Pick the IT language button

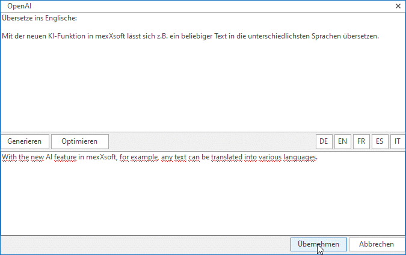[x=398, y=141]
